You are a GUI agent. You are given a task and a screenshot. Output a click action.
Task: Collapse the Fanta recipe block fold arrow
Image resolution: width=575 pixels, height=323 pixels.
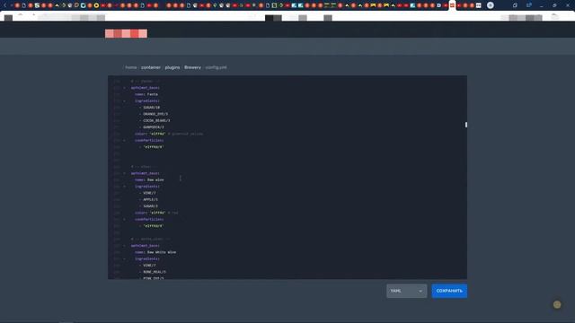click(124, 88)
